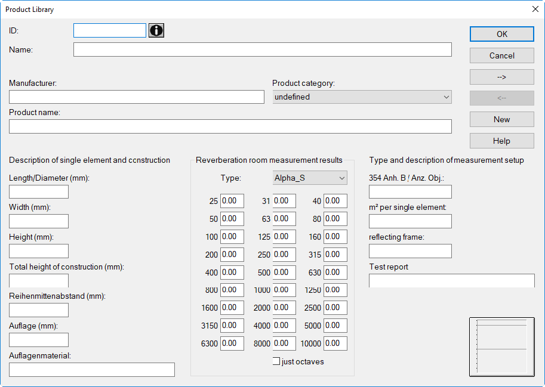545x387 pixels.
Task: Select the reflecting frame field
Action: [x=410, y=251]
